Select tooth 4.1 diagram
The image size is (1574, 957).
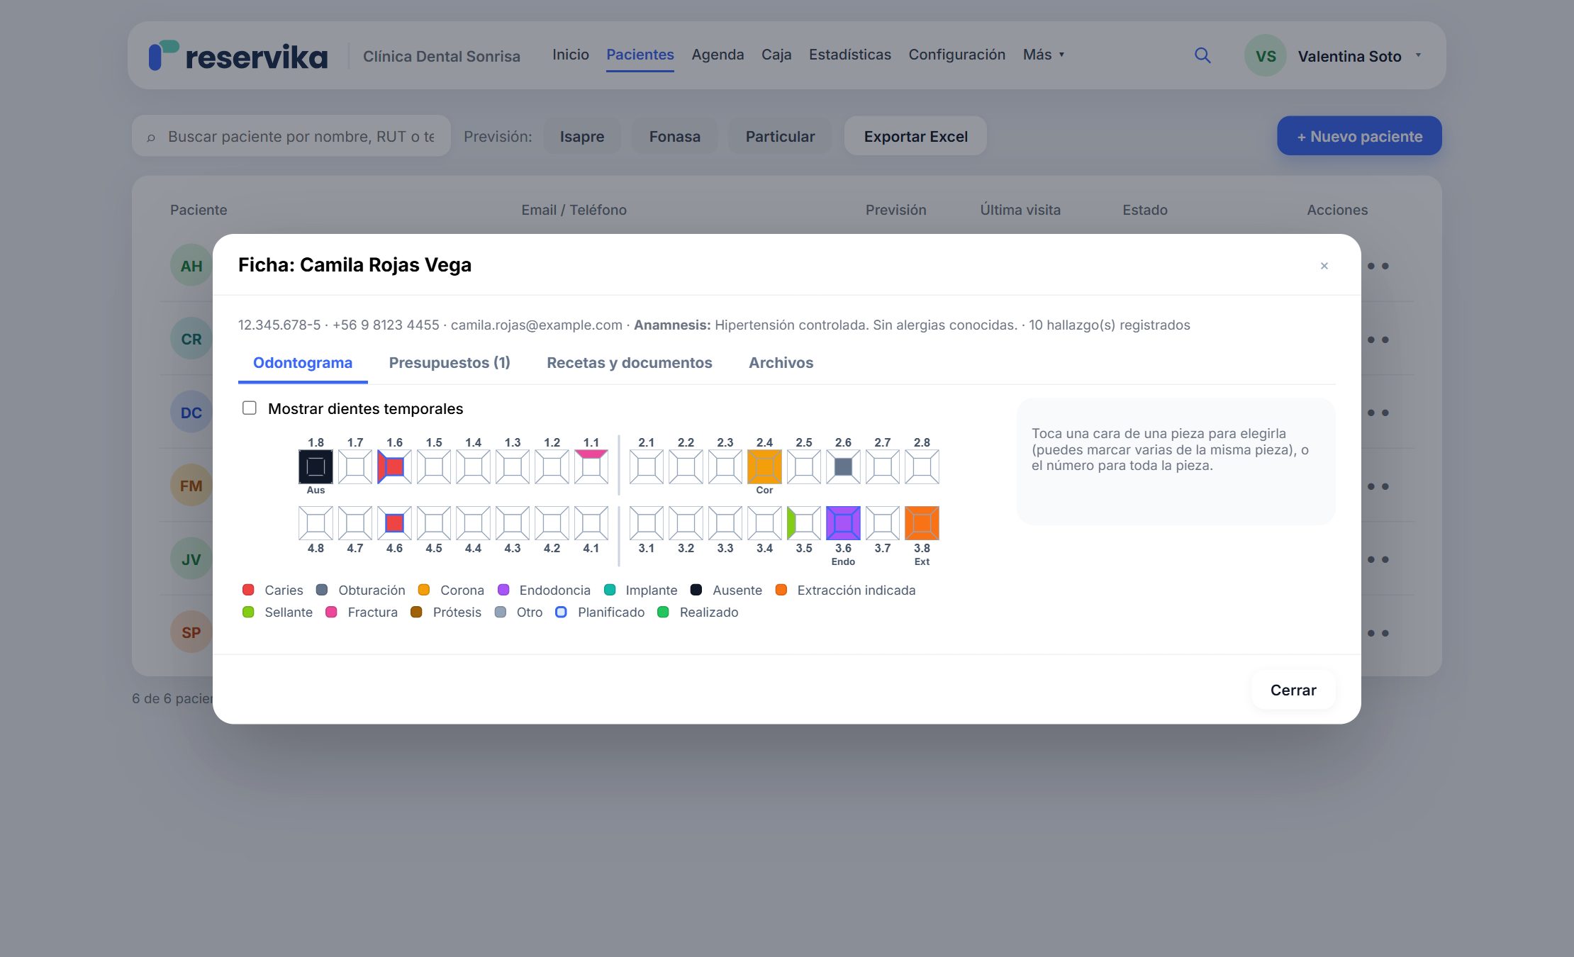point(591,523)
